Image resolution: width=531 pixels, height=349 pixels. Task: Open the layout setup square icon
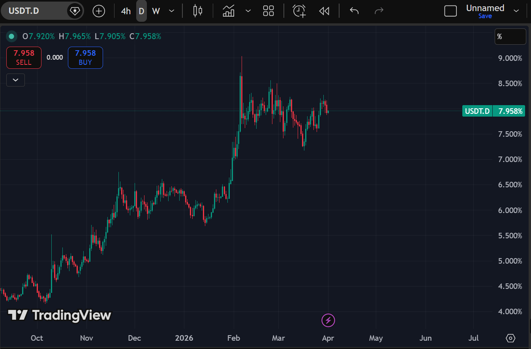[450, 11]
